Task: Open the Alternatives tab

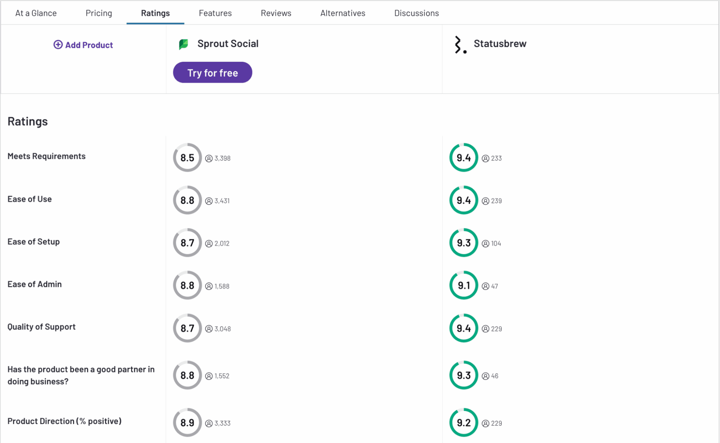Action: click(x=343, y=13)
